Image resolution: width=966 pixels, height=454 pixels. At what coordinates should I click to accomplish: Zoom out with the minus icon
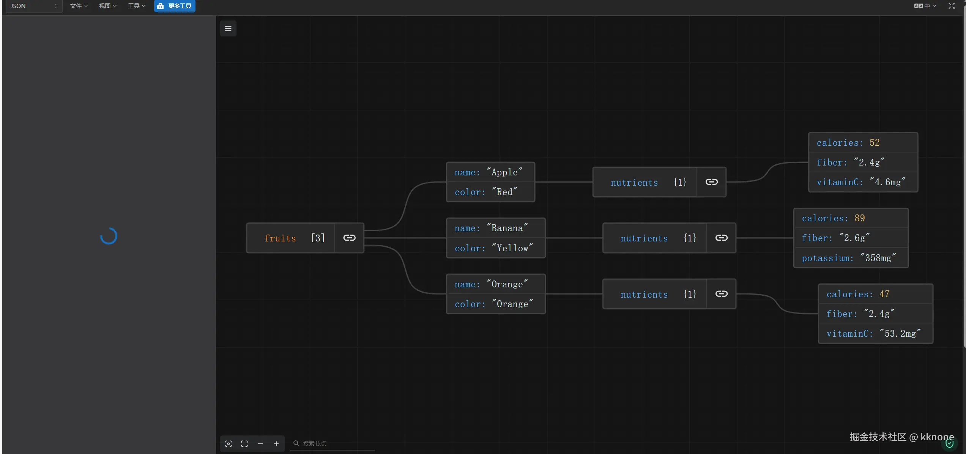point(260,443)
